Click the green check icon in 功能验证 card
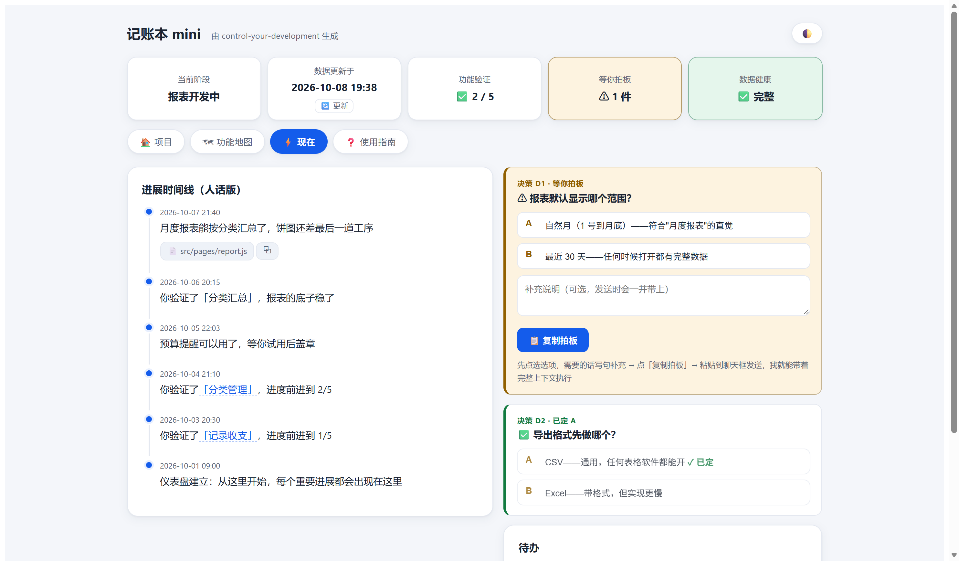 point(462,97)
